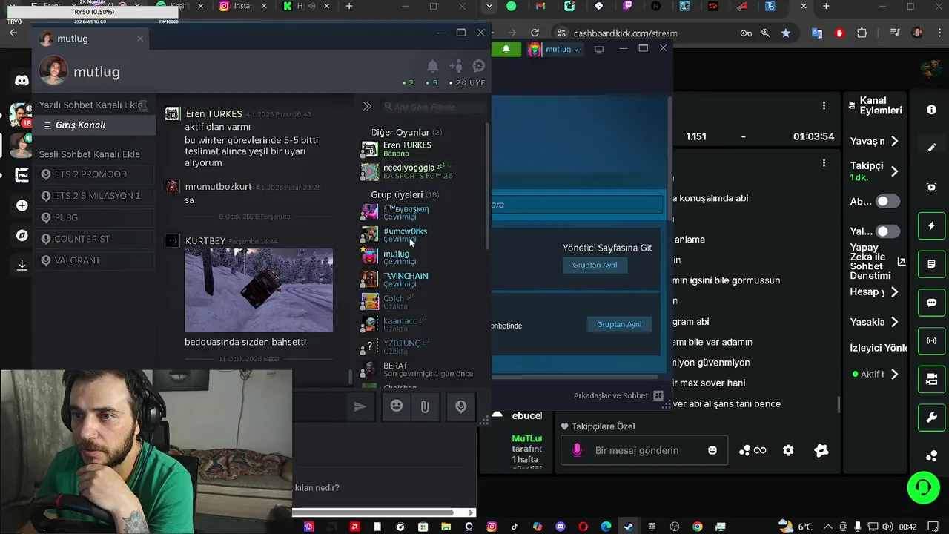Click the lower Gruptan Ayrıl button
Image resolution: width=949 pixels, height=534 pixels.
pyautogui.click(x=619, y=324)
